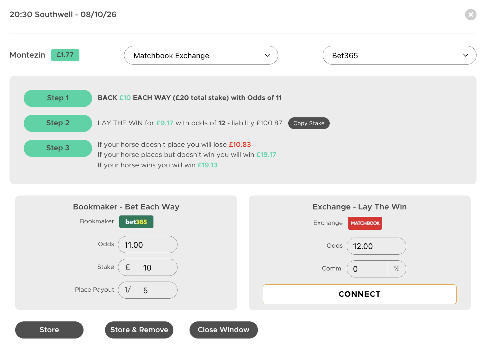Click the £1.77 badge next to Montezin
Viewport: 486px width, 348px height.
click(x=65, y=55)
